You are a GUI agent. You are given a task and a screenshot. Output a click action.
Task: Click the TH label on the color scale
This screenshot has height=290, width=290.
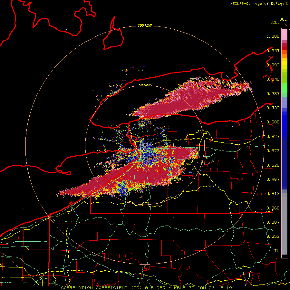click(x=277, y=251)
